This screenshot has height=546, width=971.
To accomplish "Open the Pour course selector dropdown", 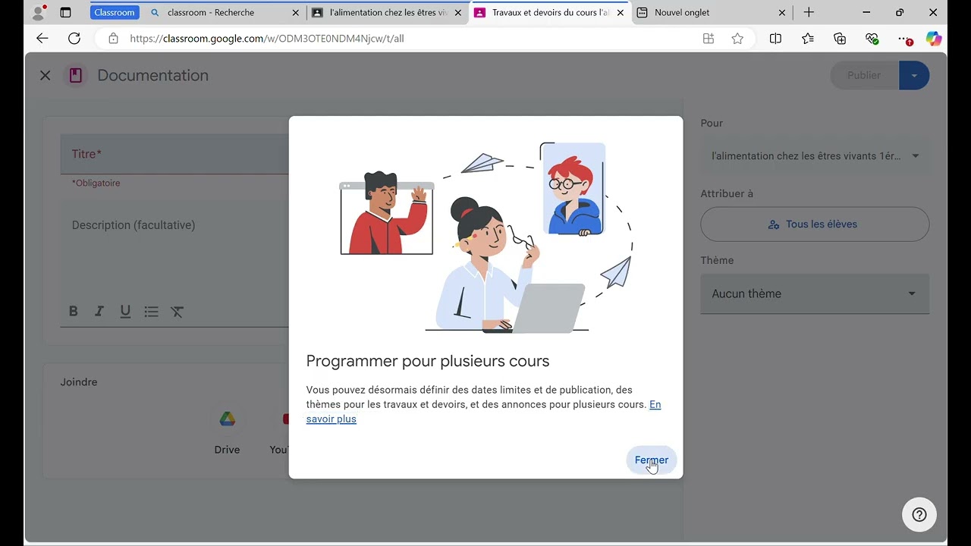I will [815, 156].
